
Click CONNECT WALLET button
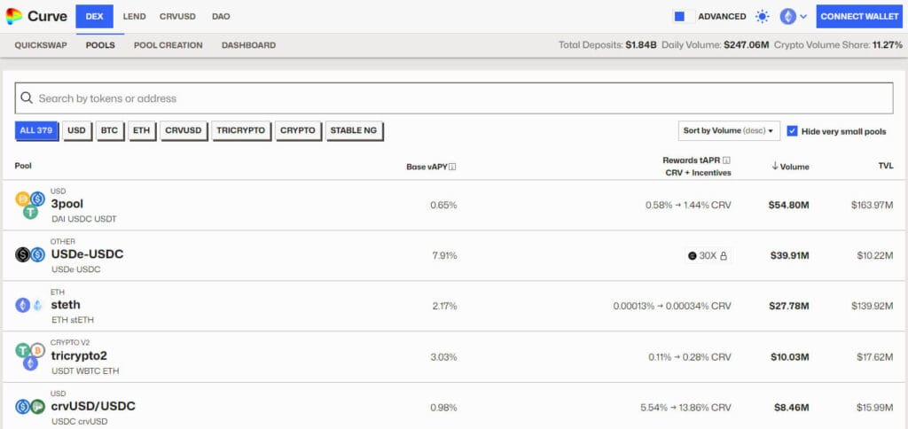(x=859, y=17)
